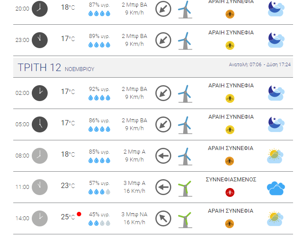Click the red max temperature dot
301x237 pixels.
pyautogui.click(x=79, y=214)
